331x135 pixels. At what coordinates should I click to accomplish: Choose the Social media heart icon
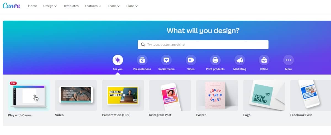point(166,60)
